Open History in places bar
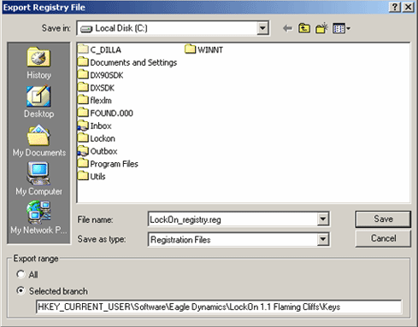This screenshot has height=327, width=418. coord(39,63)
